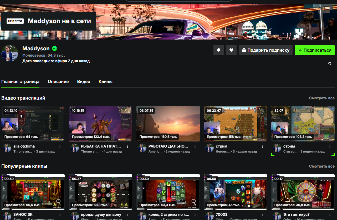Play the clip thumbnail with 36,8 тыс. views

[x=303, y=192]
